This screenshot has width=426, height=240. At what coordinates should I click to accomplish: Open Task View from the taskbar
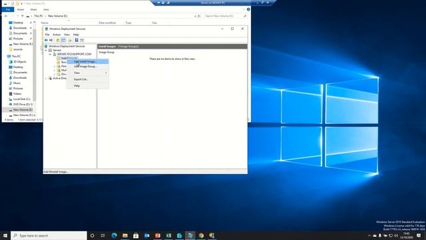(103, 235)
